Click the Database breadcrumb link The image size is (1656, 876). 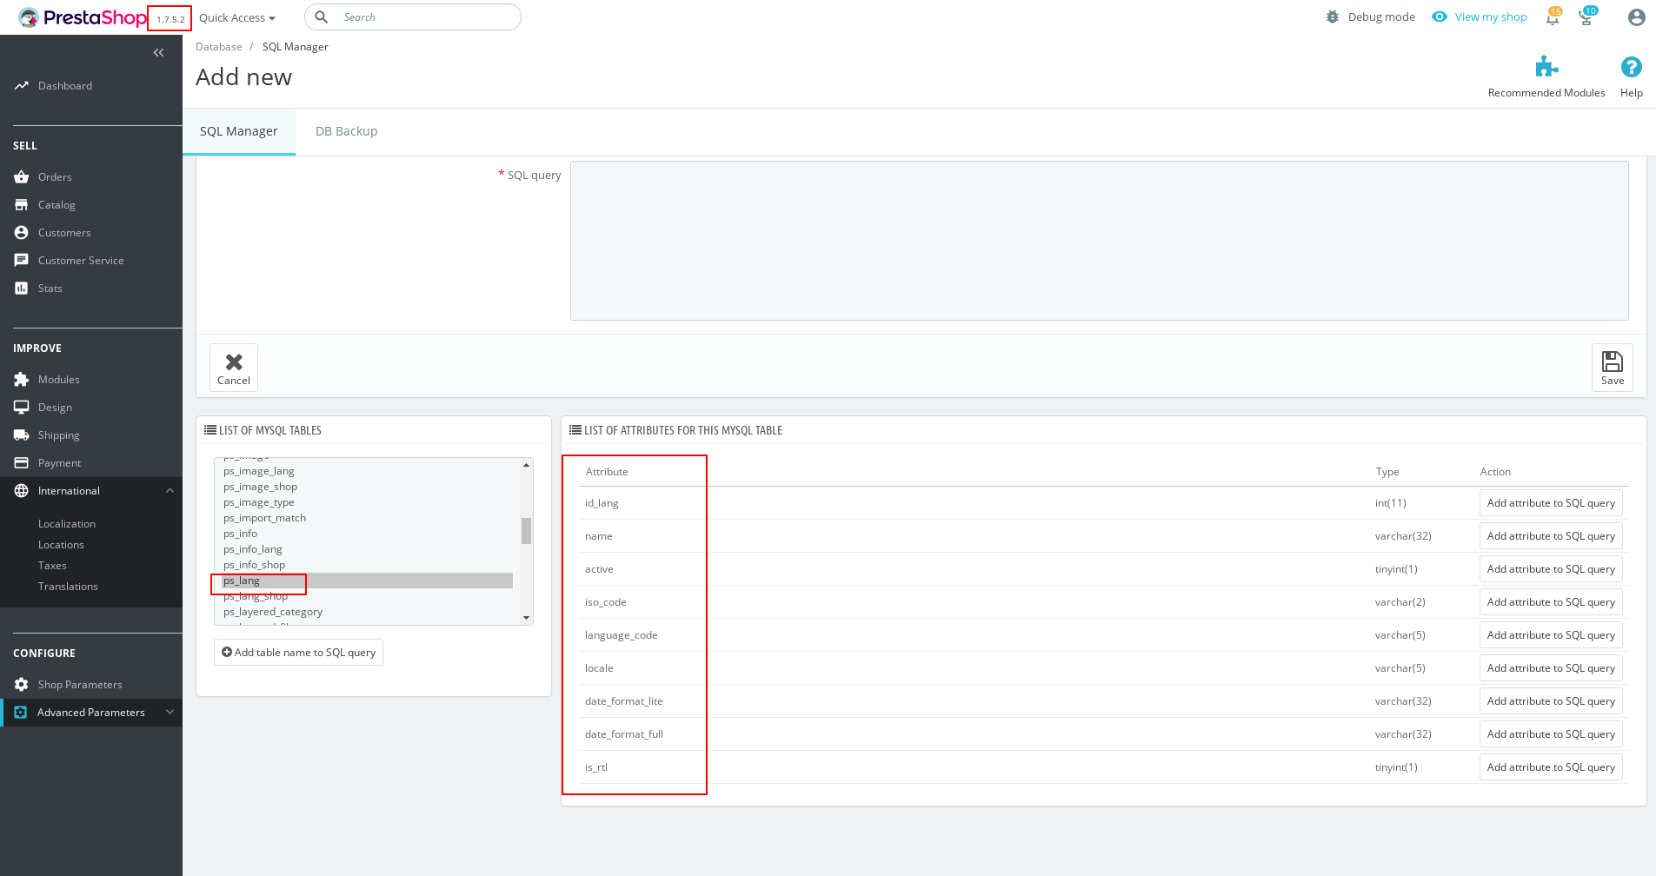click(219, 47)
